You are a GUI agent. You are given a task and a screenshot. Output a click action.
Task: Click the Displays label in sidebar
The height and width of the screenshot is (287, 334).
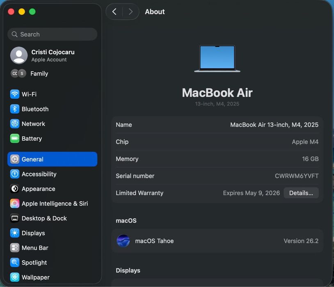pos(33,233)
